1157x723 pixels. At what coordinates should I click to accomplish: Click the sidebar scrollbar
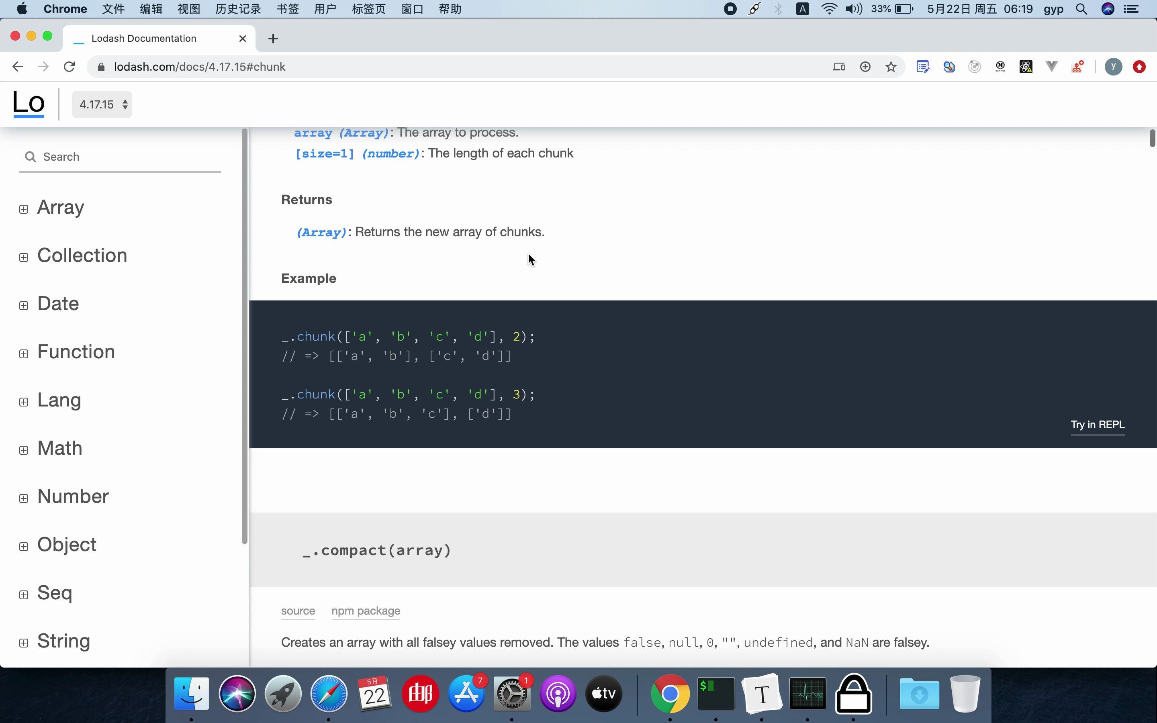click(x=245, y=336)
